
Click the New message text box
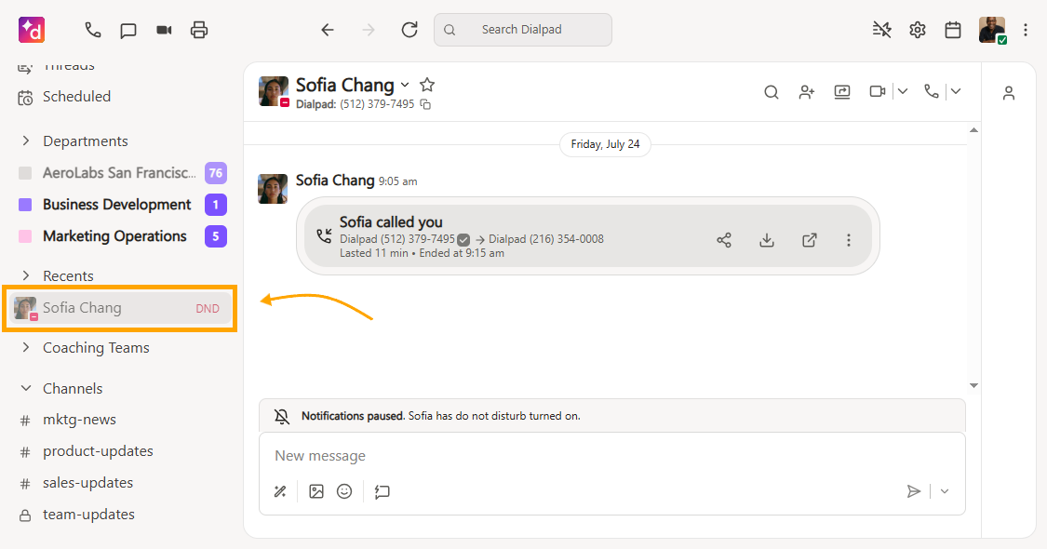coord(611,456)
